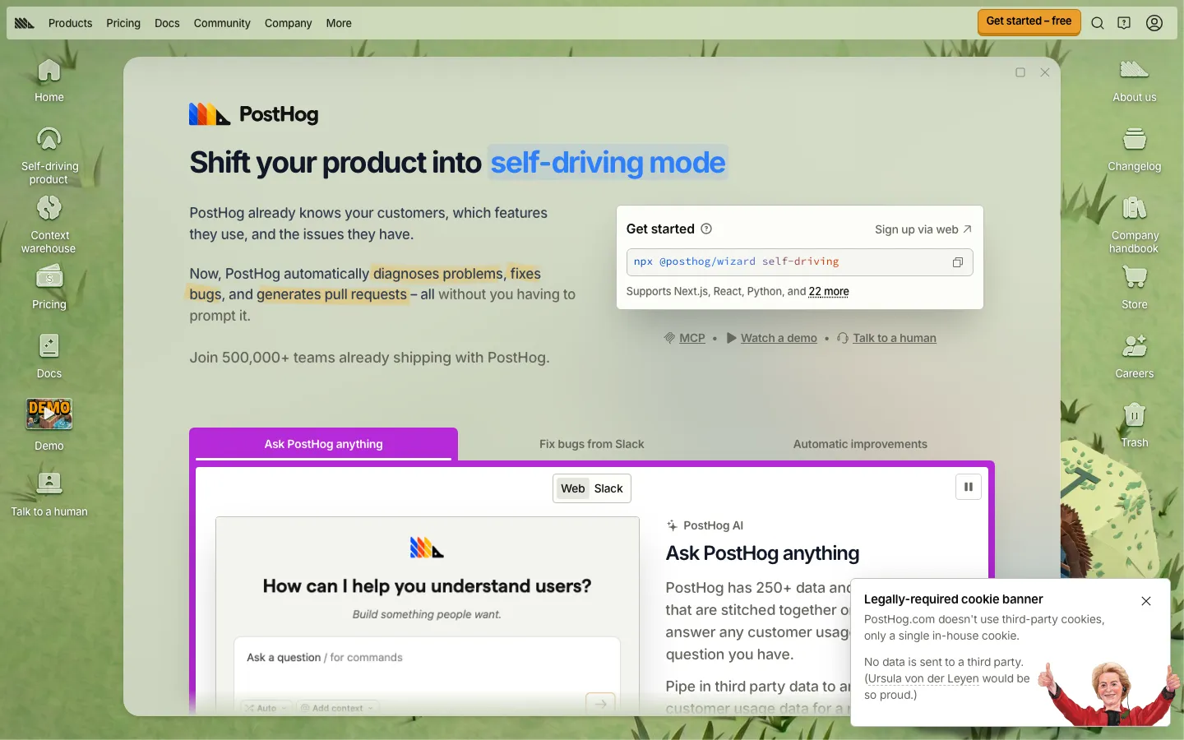1184x740 pixels.
Task: Open the Careers desktop icon
Action: pos(1135,356)
